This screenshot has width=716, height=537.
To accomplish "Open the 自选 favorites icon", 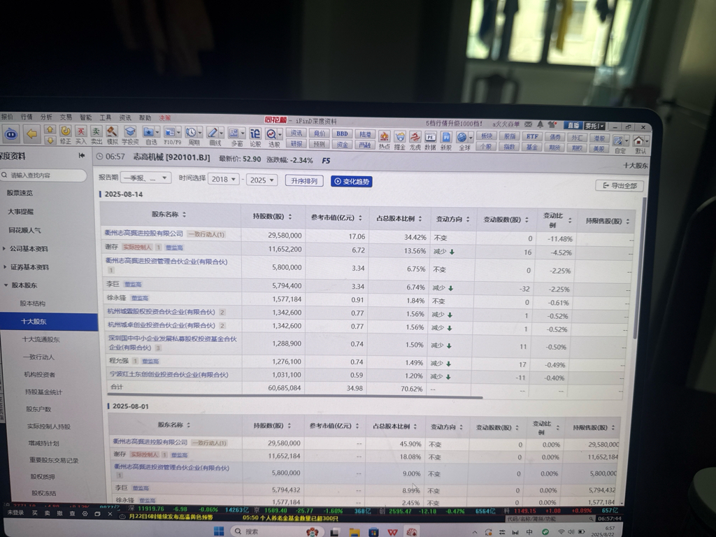I will (149, 132).
